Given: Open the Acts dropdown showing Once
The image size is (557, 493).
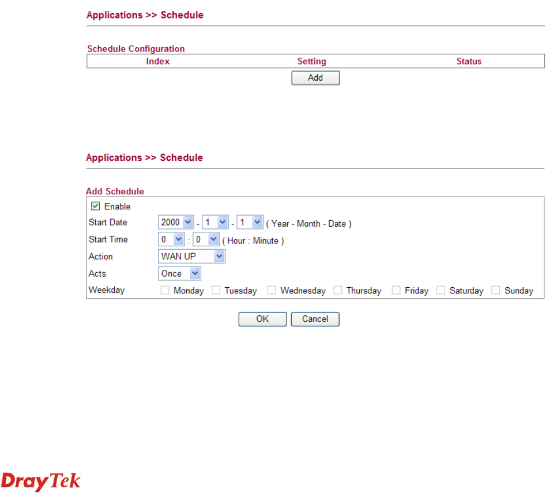Looking at the screenshot, I should pyautogui.click(x=179, y=273).
